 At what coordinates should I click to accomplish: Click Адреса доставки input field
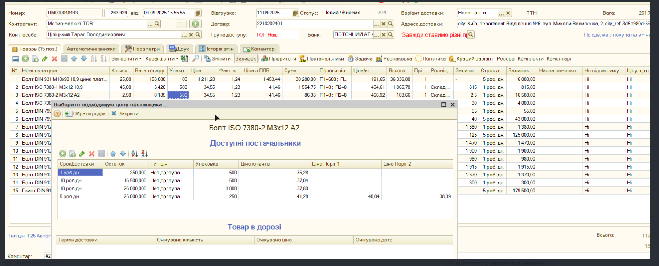coord(553,24)
